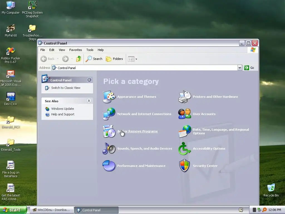The width and height of the screenshot is (285, 214).
Task: Open Sounds, Speech, and Audio Devices icon
Action: [109, 148]
